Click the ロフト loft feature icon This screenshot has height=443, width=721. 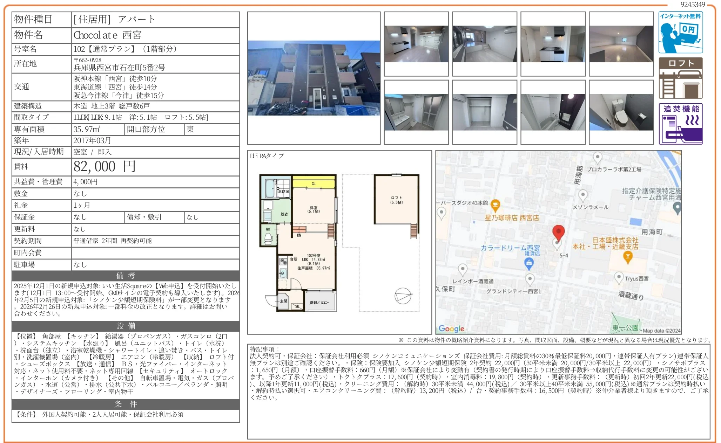(680, 78)
